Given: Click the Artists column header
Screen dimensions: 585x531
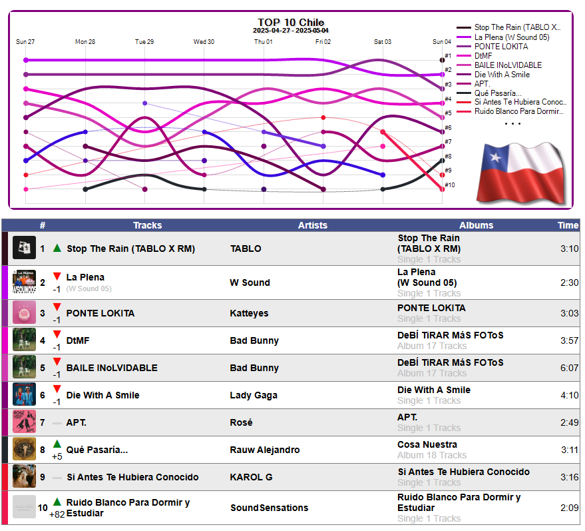Looking at the screenshot, I should pos(313,225).
